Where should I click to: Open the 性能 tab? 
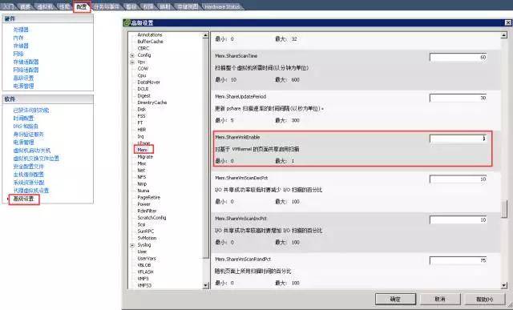click(x=65, y=6)
